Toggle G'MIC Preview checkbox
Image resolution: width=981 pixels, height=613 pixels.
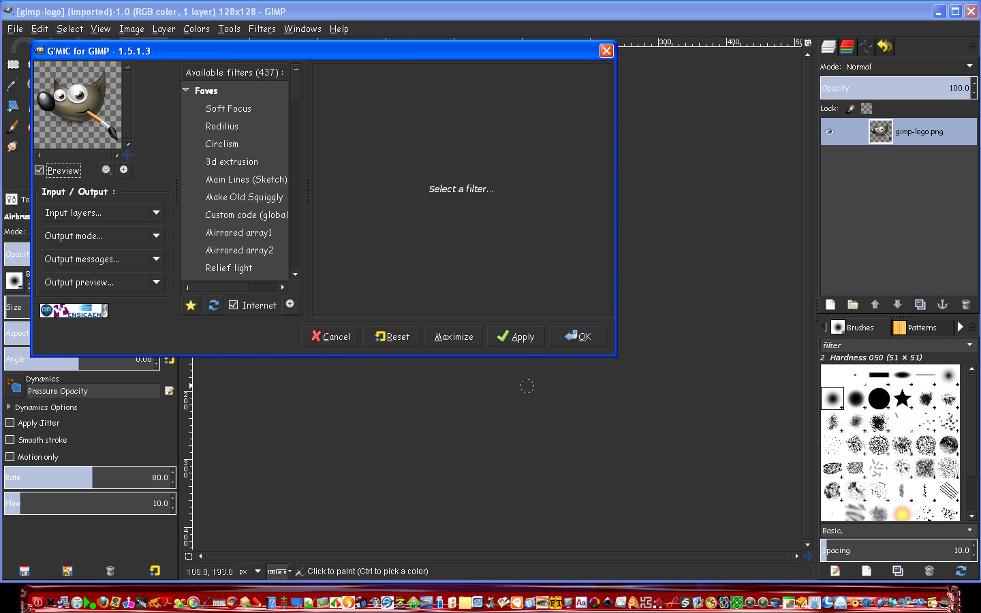pyautogui.click(x=40, y=170)
